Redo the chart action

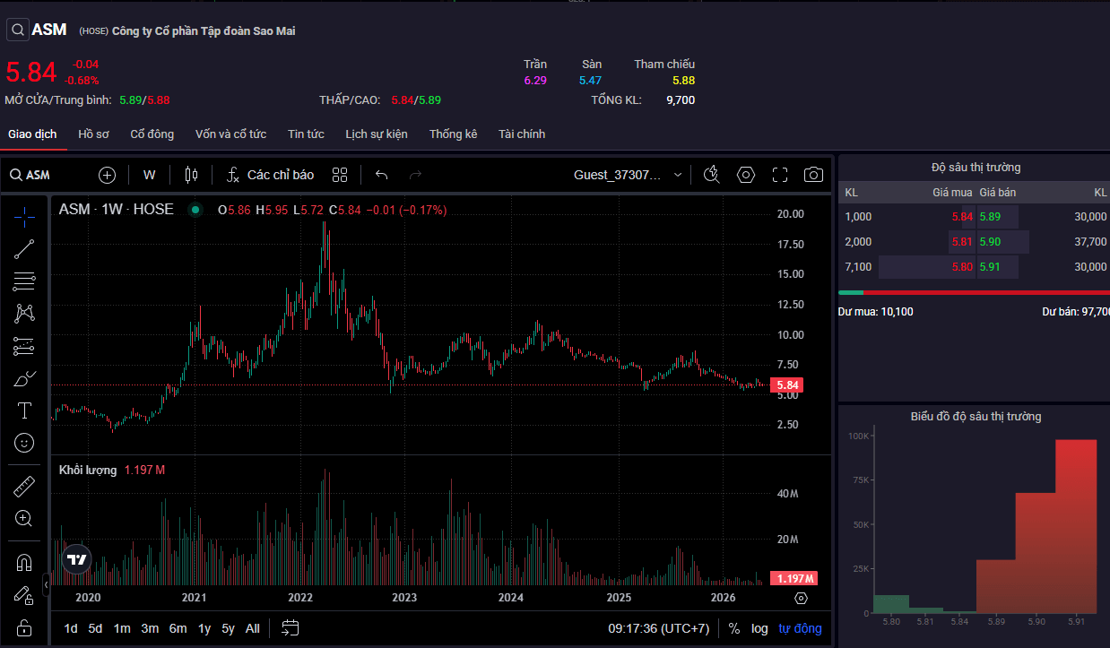(415, 175)
